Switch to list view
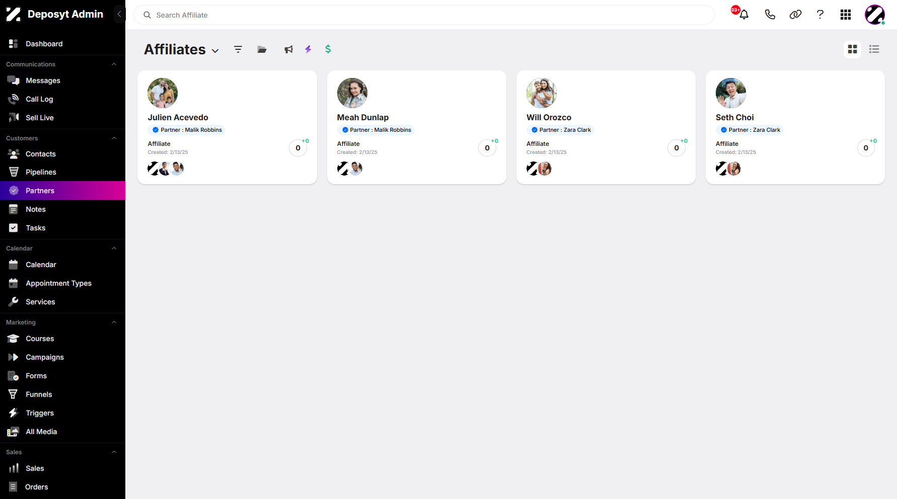This screenshot has height=499, width=897. pos(874,49)
